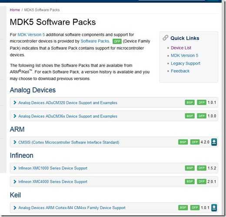The width and height of the screenshot is (226, 217).
Task: Click the BSP badge on CMSIS row
Action: (x=183, y=142)
